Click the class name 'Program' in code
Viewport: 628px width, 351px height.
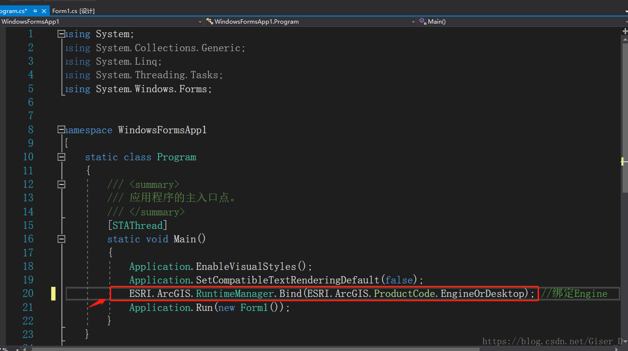[x=176, y=157]
